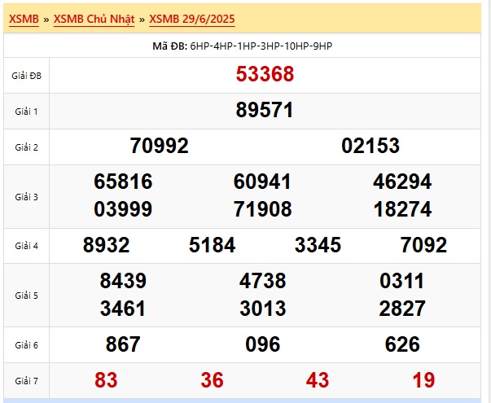Select seventh prize number 19

tap(423, 380)
